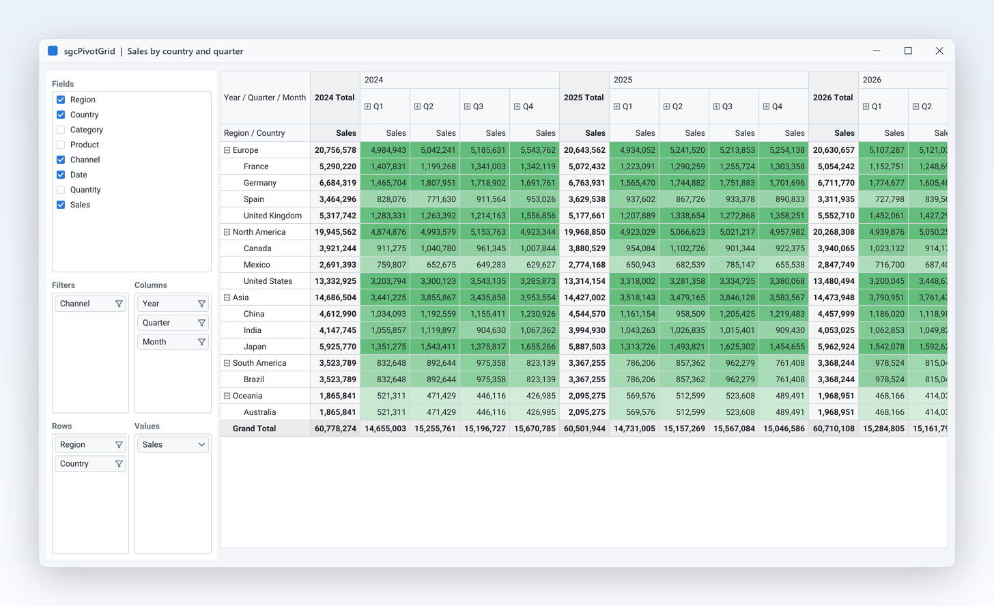Check the Quantity field checkbox

[x=61, y=190]
